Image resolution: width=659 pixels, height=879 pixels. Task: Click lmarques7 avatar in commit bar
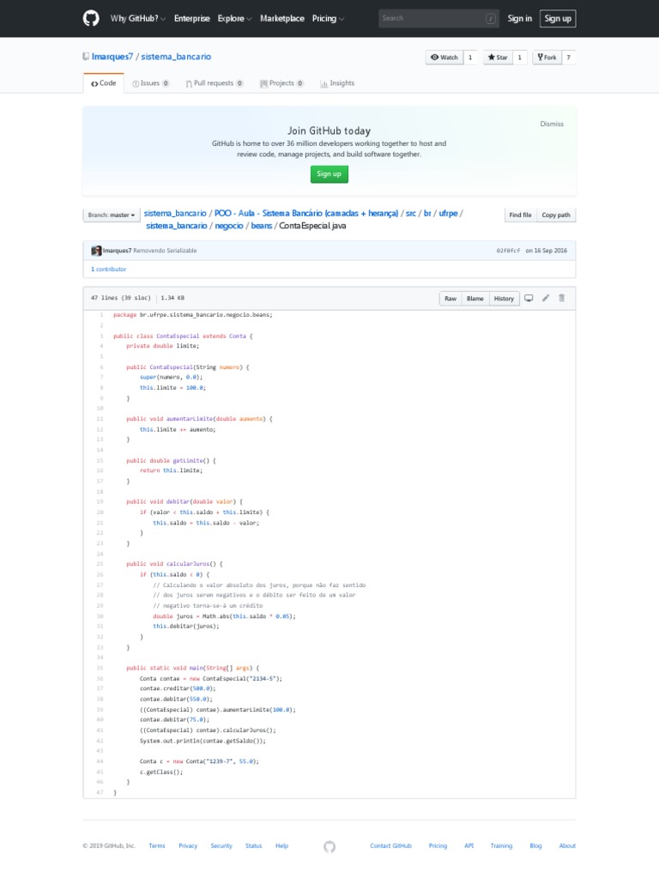point(96,251)
